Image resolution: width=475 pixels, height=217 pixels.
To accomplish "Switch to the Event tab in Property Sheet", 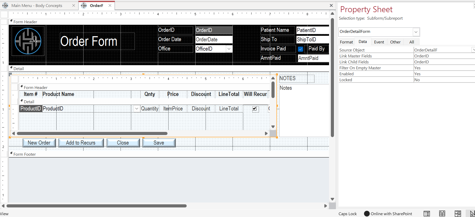I will [x=379, y=42].
